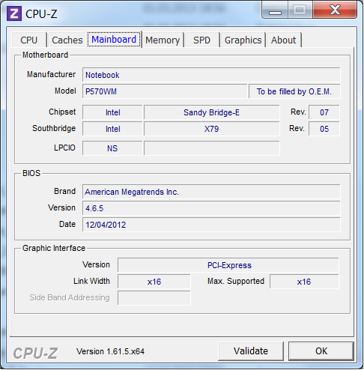Click the BIOS version value 4.6.5
This screenshot has width=364, height=370.
coord(211,208)
